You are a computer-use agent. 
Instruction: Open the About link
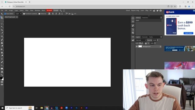pyautogui.click(x=128, y=10)
